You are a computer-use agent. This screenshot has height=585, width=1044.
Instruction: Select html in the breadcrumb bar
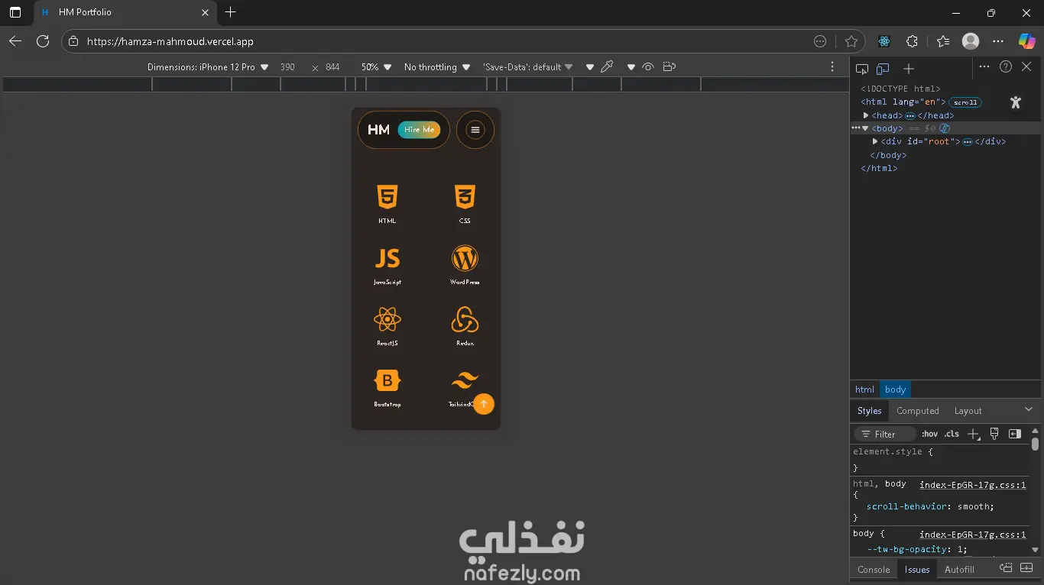(864, 389)
